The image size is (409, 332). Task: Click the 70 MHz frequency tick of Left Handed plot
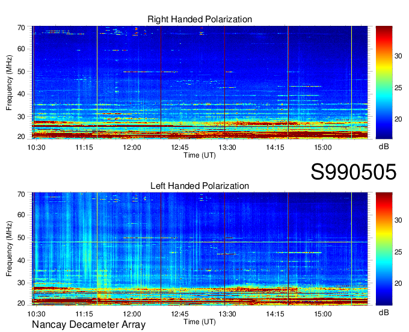click(x=21, y=194)
